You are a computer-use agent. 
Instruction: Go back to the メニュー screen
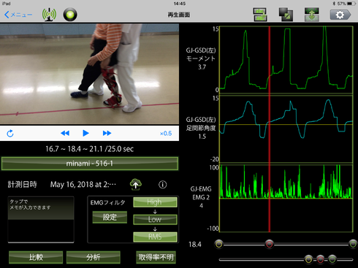(x=18, y=15)
